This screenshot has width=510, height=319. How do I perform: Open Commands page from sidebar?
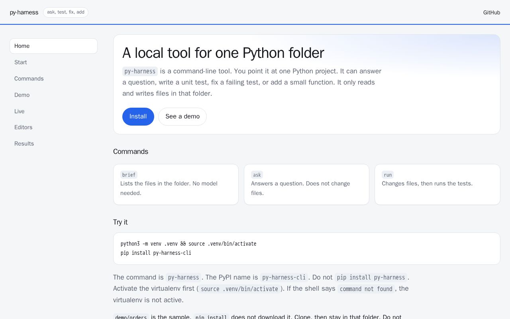point(53,79)
